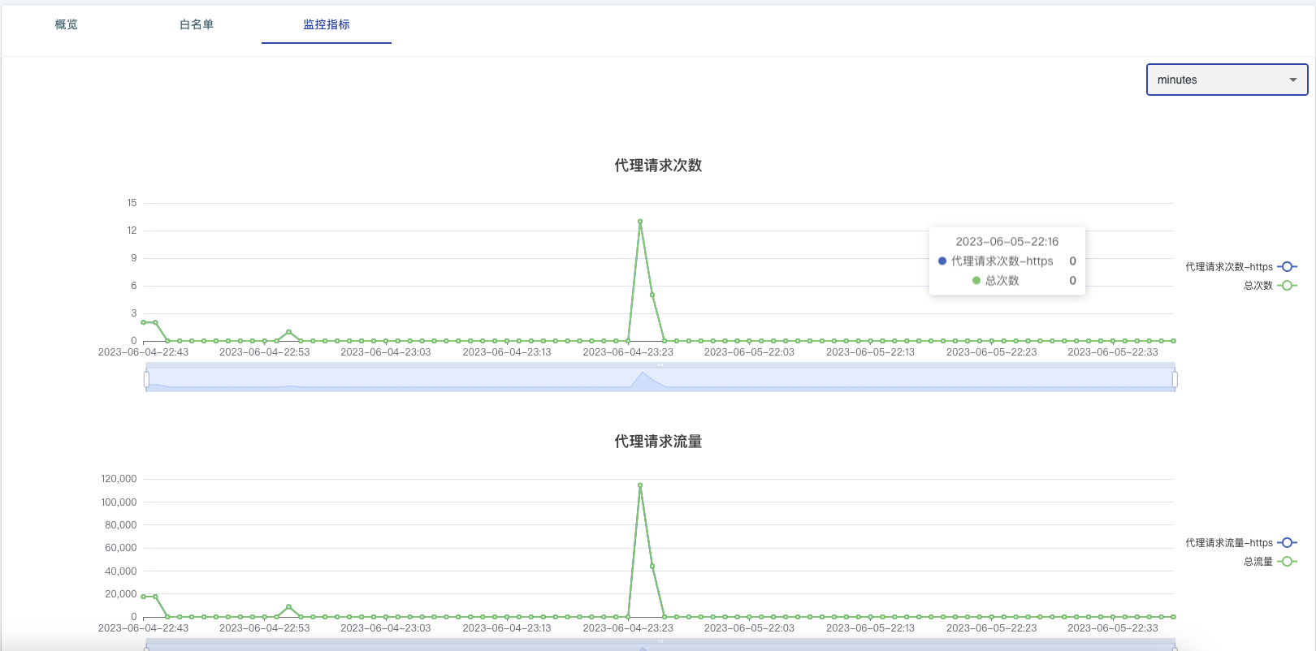The image size is (1316, 651).
Task: Toggle 代理请求次数-https legend series
Action: 1240,266
